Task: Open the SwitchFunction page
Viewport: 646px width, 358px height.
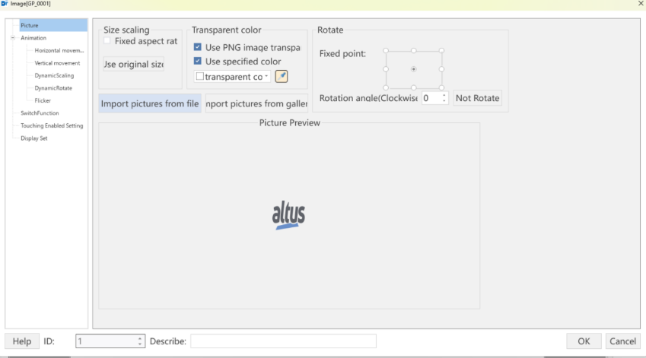Action: coord(40,113)
